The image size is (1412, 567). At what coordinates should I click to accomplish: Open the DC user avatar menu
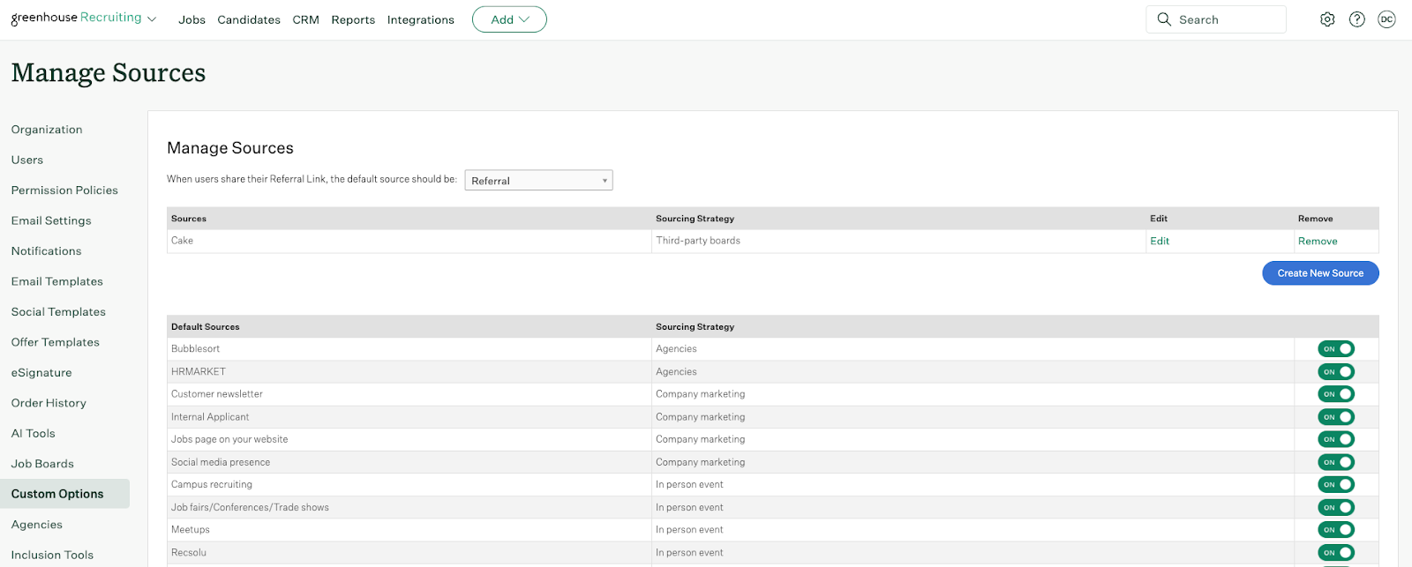point(1386,19)
